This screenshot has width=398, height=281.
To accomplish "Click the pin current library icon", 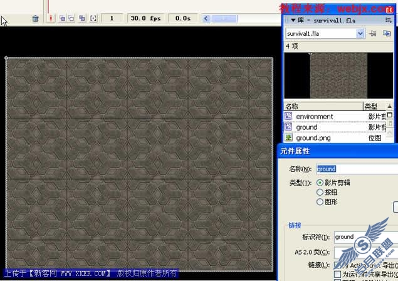I will pos(372,33).
